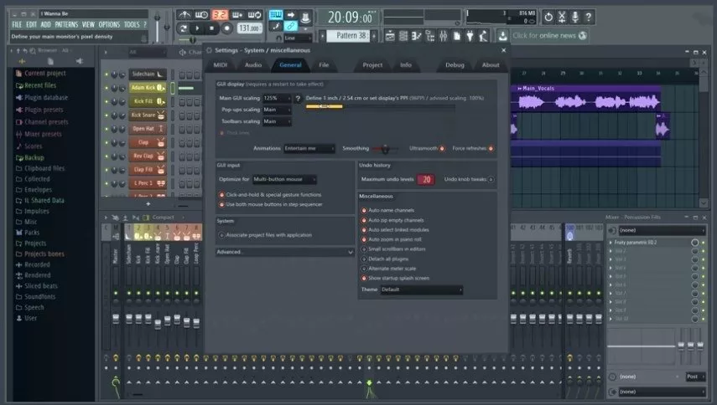717x405 pixels.
Task: Expand the Advanced section
Action: (x=284, y=252)
